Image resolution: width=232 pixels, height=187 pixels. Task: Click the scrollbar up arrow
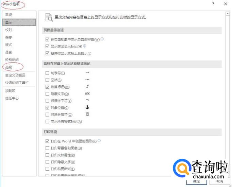click(x=228, y=14)
